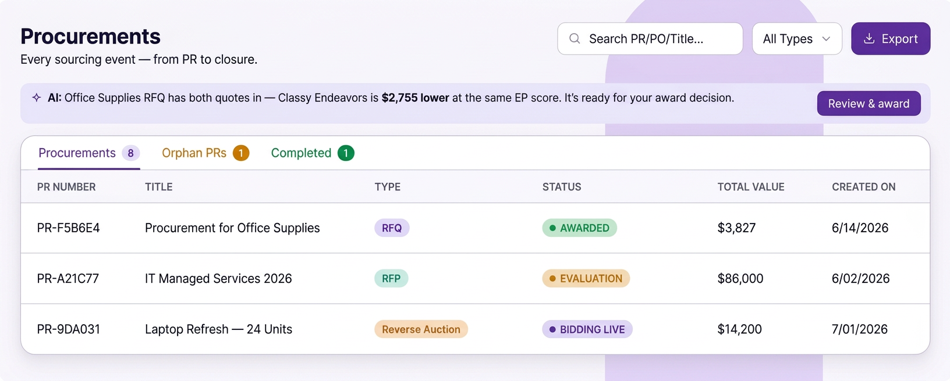Sort by TOTAL VALUE column header
The image size is (950, 381).
[751, 187]
